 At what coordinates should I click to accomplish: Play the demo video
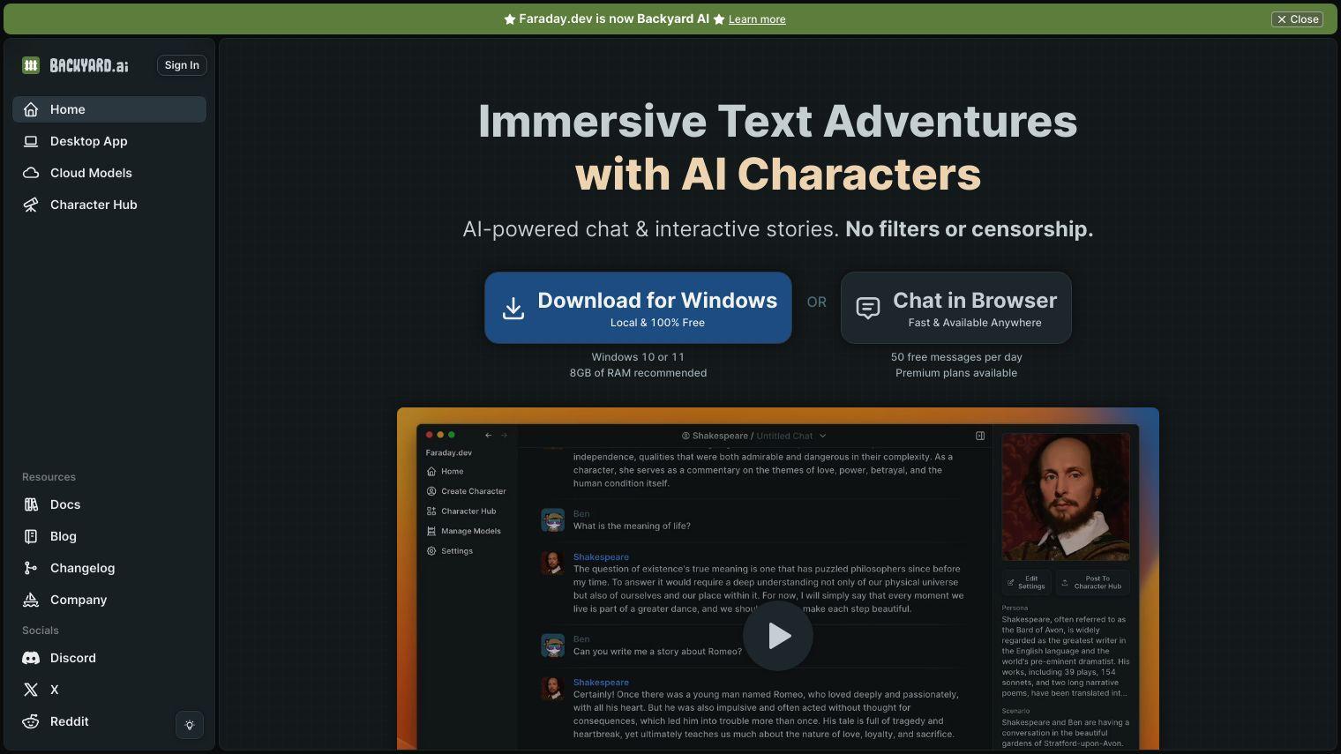click(778, 636)
